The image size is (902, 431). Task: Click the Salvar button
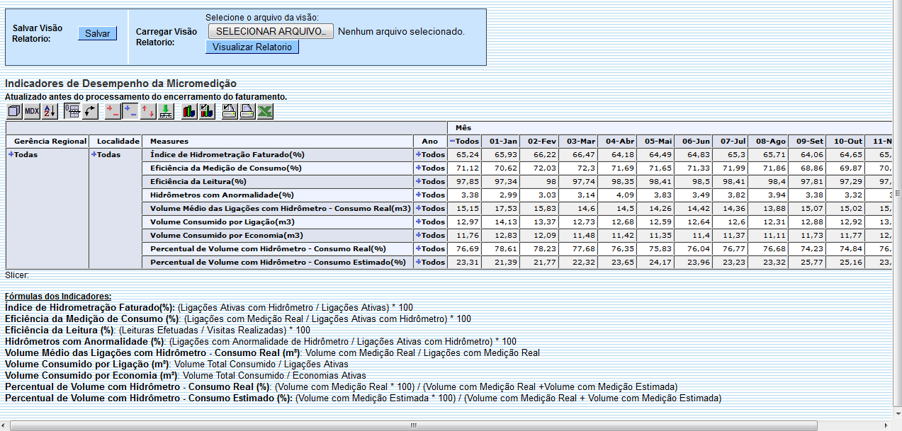pyautogui.click(x=97, y=33)
